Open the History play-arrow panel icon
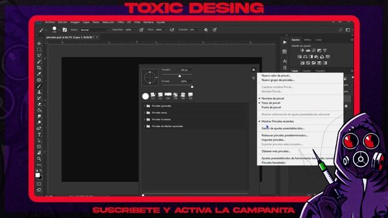 pos(284,42)
